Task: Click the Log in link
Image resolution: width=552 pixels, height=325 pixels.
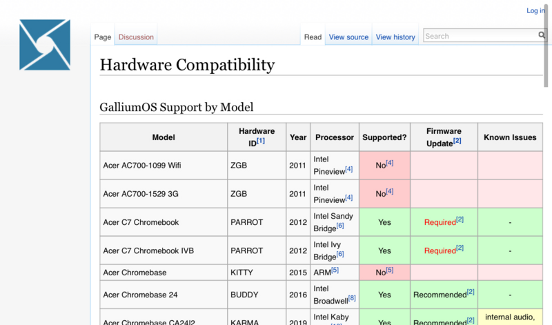Action: point(535,10)
